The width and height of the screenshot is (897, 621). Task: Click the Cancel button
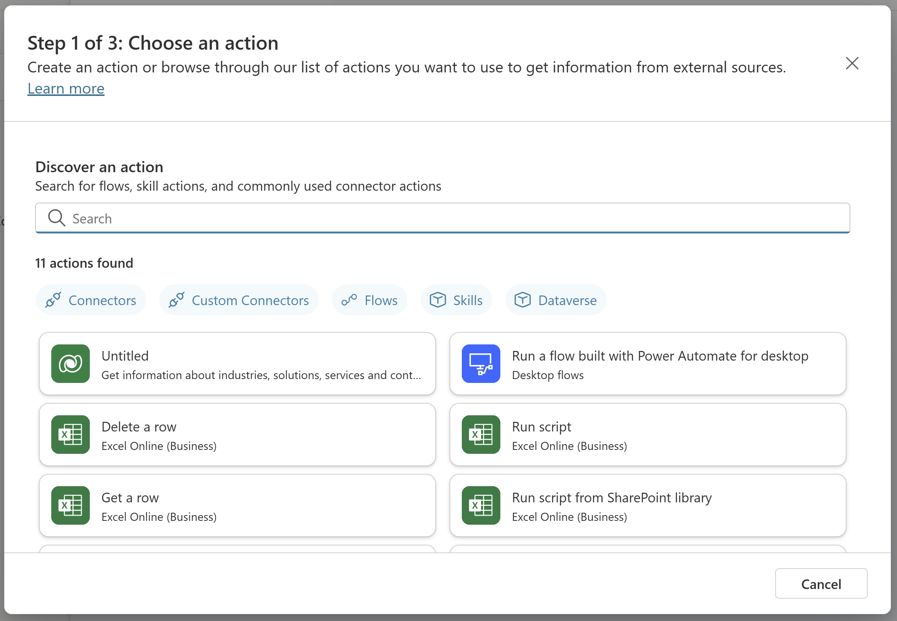pyautogui.click(x=821, y=584)
